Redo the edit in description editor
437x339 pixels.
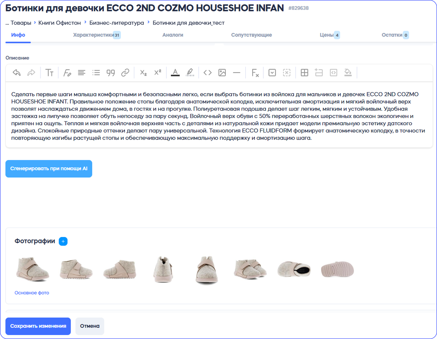[31, 73]
